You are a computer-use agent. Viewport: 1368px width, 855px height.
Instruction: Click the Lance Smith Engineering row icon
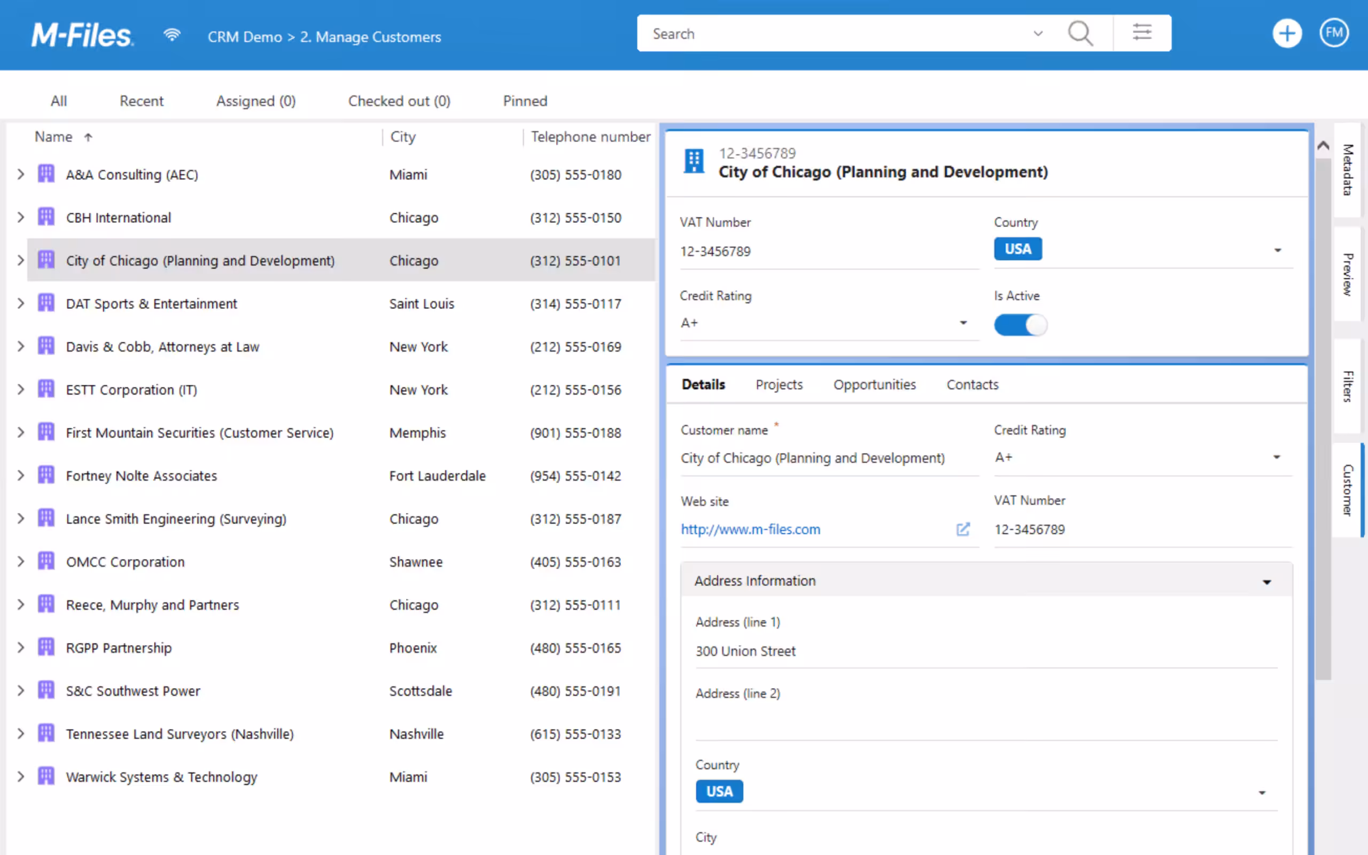[x=46, y=517]
